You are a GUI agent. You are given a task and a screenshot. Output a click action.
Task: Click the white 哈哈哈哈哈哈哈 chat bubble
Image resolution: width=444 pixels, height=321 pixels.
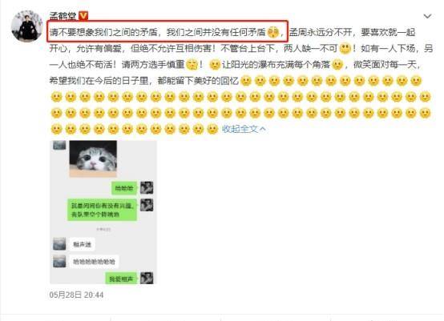94,262
